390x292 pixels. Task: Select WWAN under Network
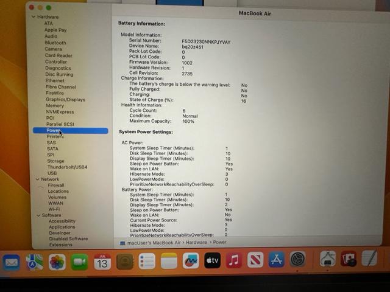pyautogui.click(x=55, y=203)
